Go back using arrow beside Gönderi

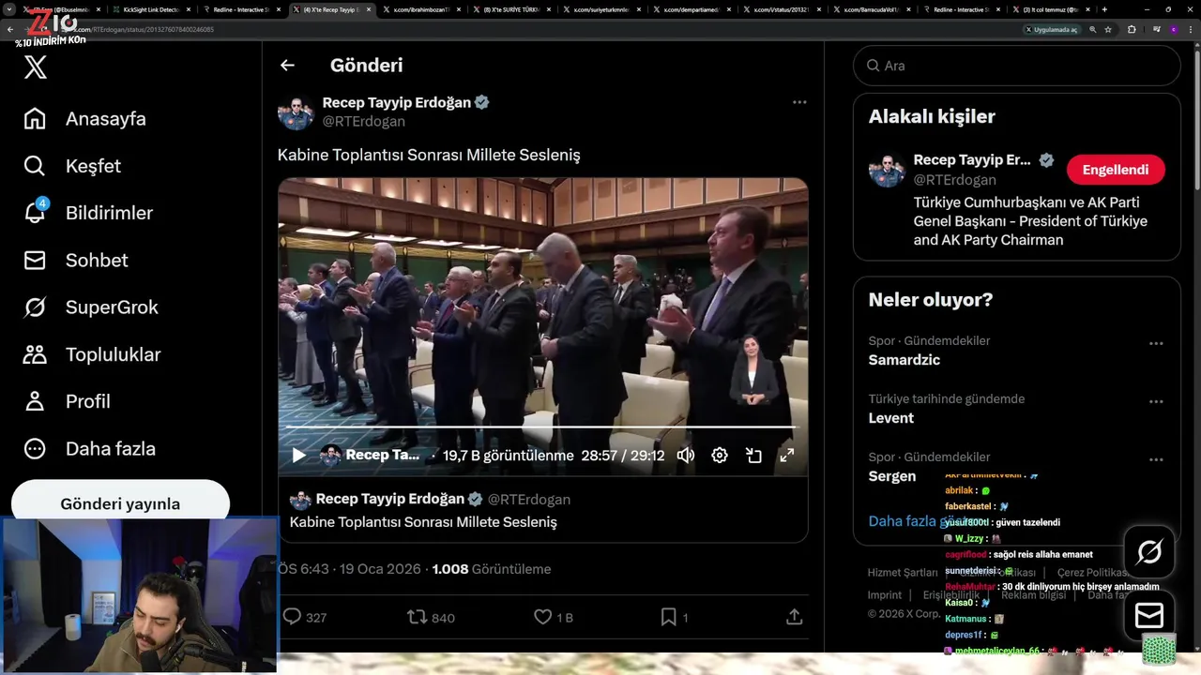click(x=287, y=65)
